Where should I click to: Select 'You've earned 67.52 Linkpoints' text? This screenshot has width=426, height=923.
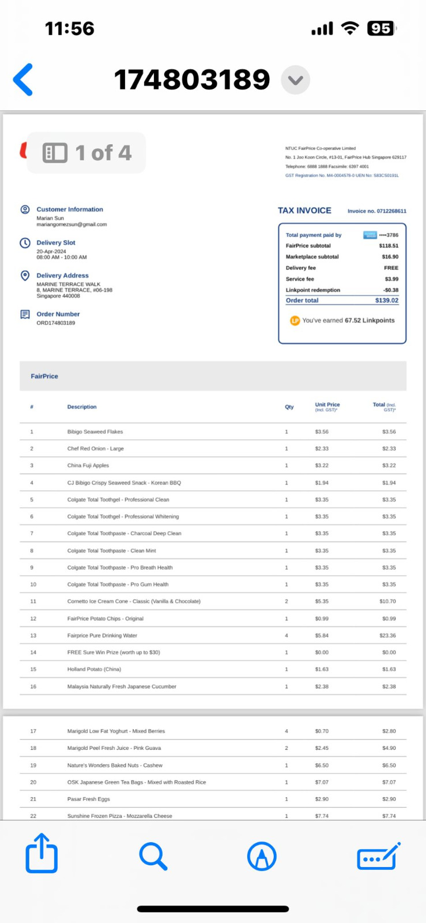click(348, 321)
